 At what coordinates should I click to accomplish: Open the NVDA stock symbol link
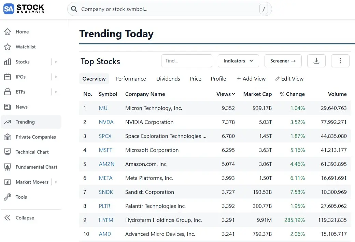pos(106,122)
